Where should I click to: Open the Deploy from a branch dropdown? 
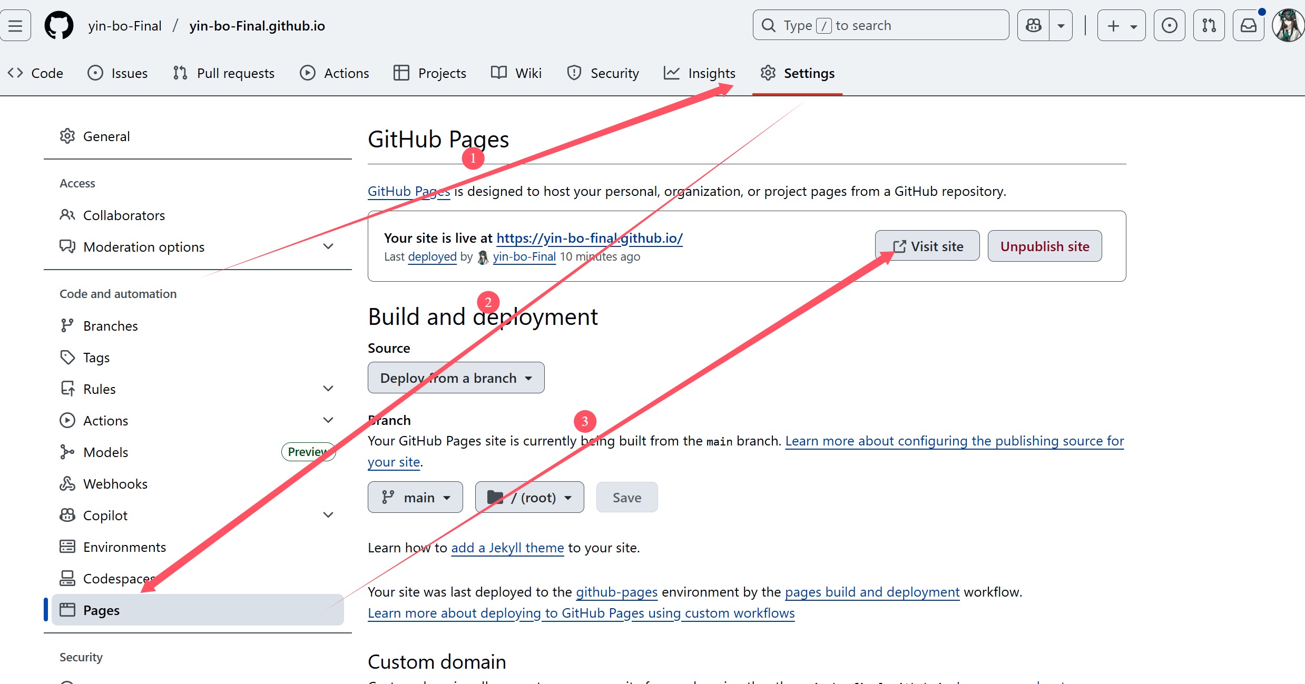[456, 378]
